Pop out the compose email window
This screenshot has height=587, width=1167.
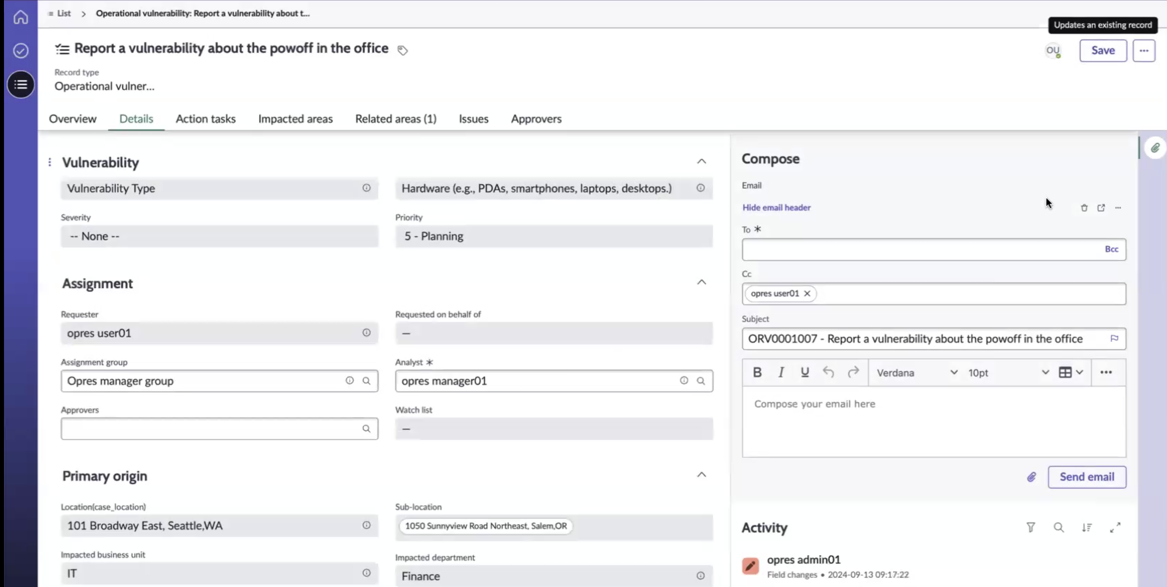point(1101,208)
